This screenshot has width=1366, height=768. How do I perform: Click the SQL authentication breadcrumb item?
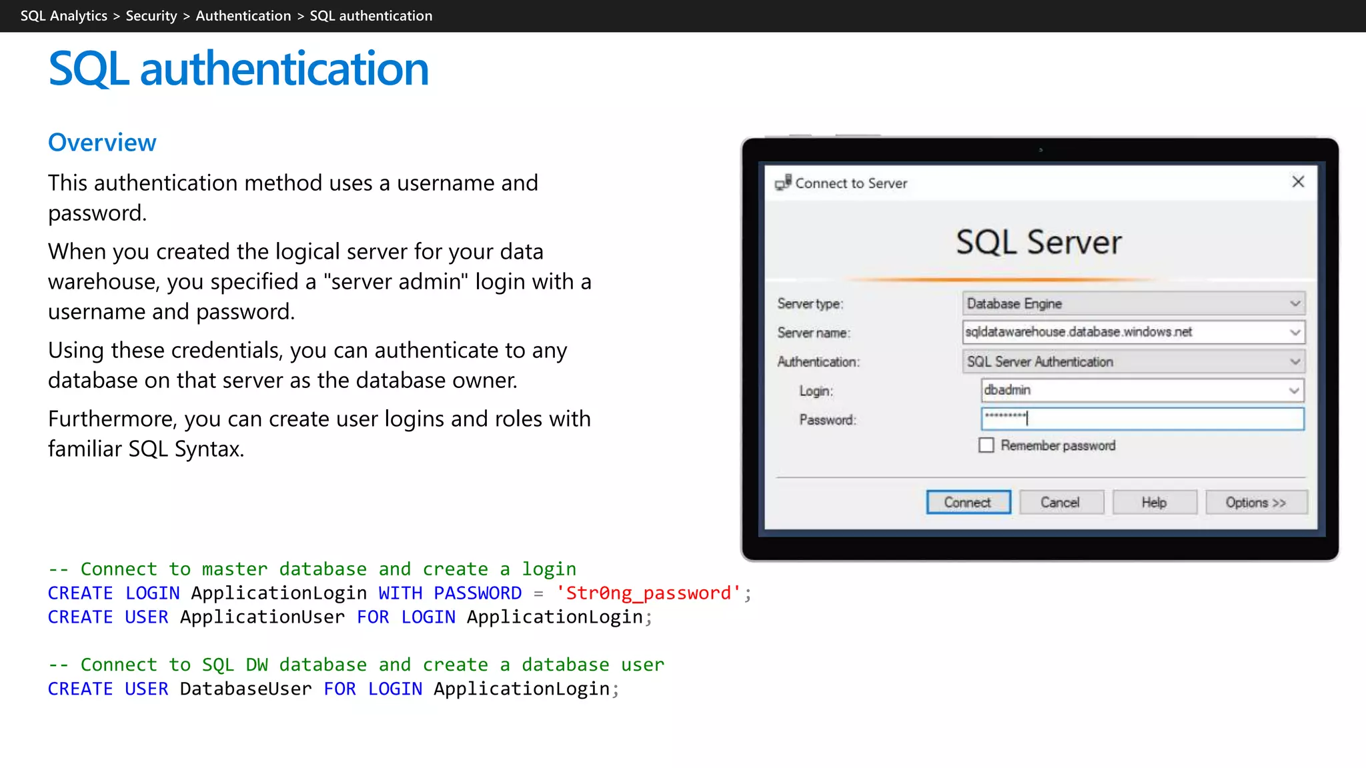click(x=371, y=15)
